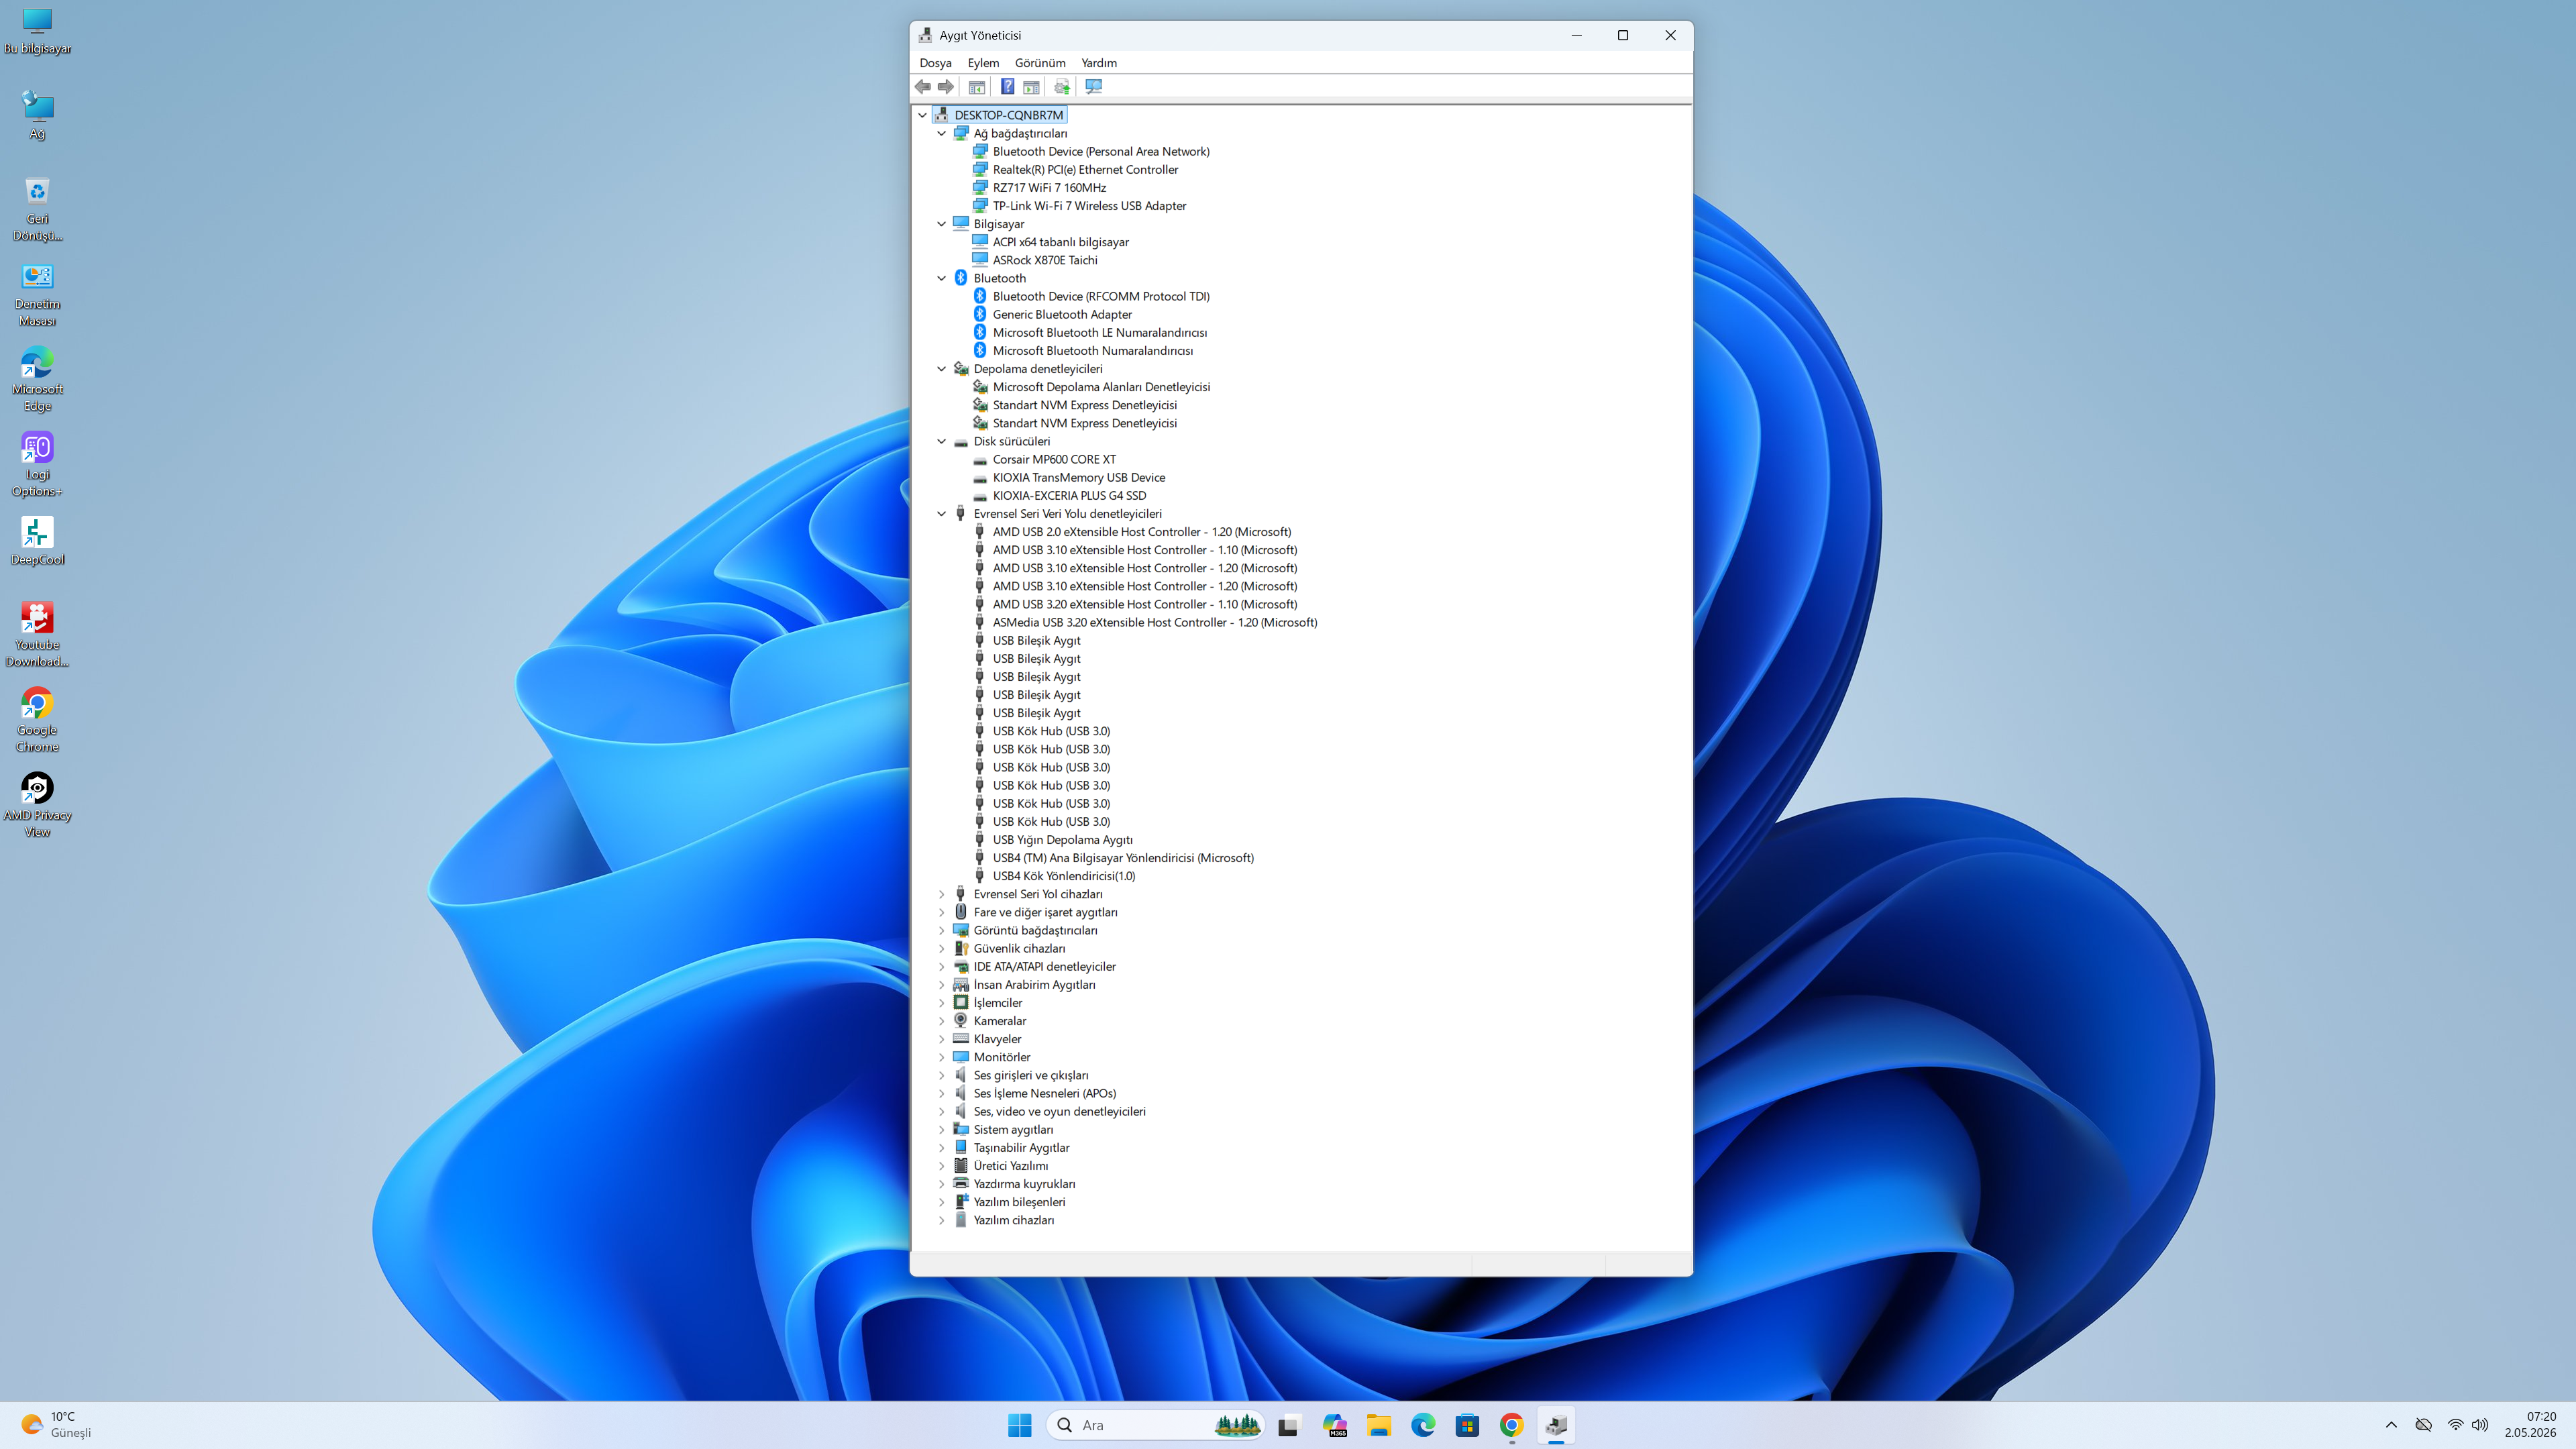Select TP-Link Wi-Fi 7 Wireless USB Adapter

(x=1089, y=206)
